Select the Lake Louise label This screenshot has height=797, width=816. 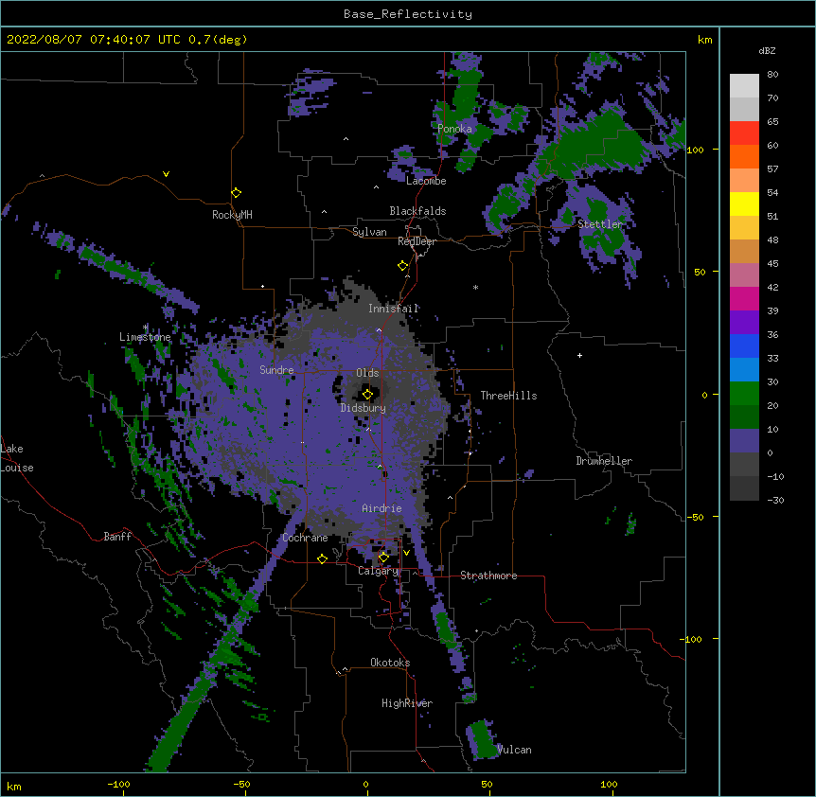17,458
